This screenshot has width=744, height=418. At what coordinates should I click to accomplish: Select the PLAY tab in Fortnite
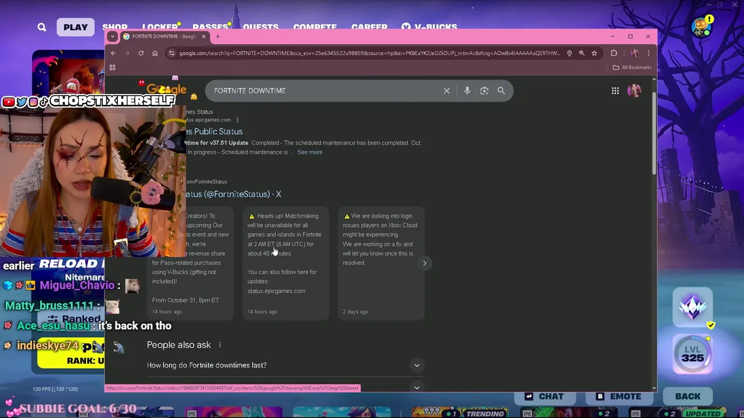pyautogui.click(x=76, y=27)
